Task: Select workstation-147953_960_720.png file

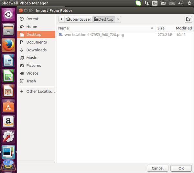Action: coord(94,35)
